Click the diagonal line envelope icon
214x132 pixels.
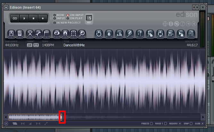46,124
